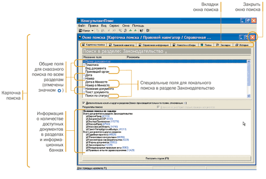Select the Дата field row

165,75
